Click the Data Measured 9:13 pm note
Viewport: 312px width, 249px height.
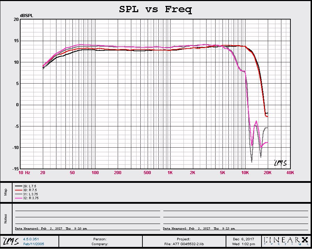click(199, 229)
